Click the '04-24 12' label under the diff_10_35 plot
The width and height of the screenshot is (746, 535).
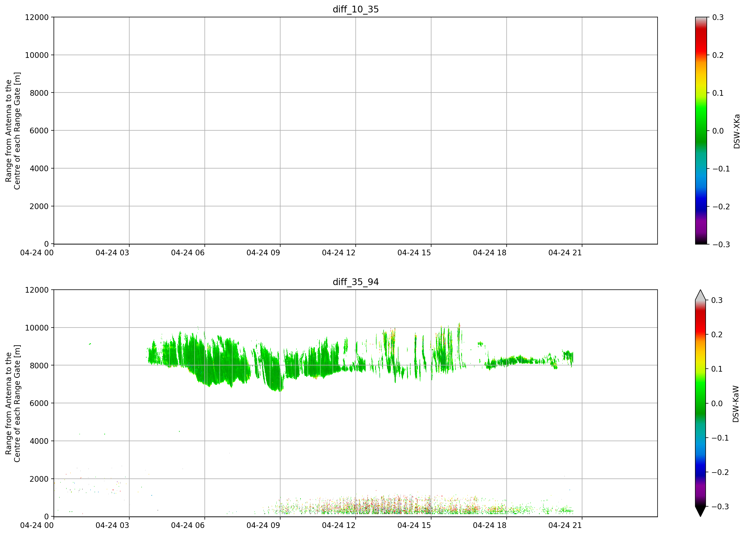(x=339, y=253)
